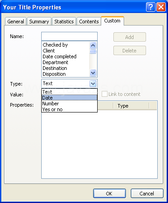Choose 'Yes or no' in Type dropdown

coord(69,109)
